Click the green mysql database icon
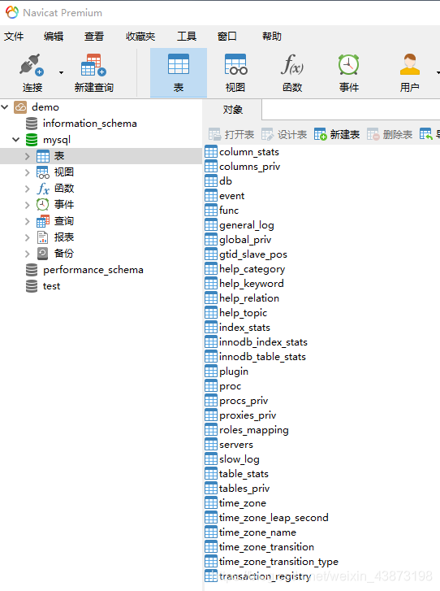 (x=32, y=140)
